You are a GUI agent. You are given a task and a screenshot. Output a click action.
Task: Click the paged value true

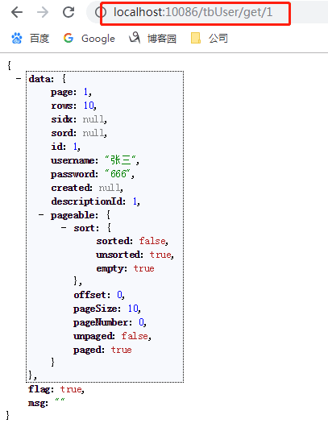click(x=122, y=350)
